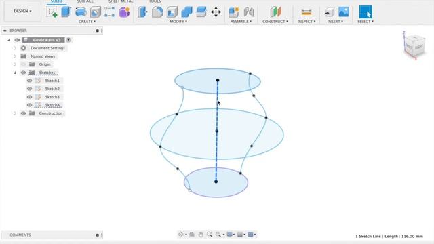Select the Create Sketch tool
Viewport: 434px width, 244px height.
tap(52, 12)
